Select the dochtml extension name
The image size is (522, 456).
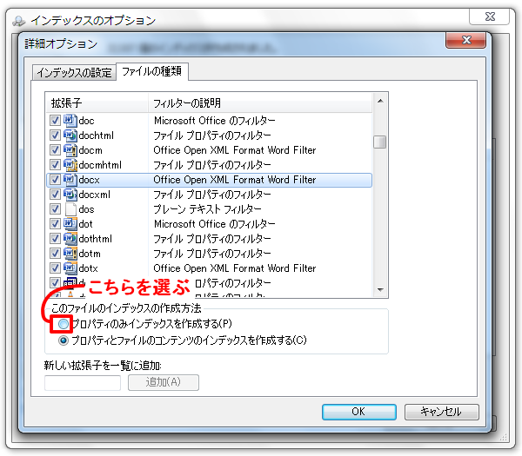click(x=97, y=135)
